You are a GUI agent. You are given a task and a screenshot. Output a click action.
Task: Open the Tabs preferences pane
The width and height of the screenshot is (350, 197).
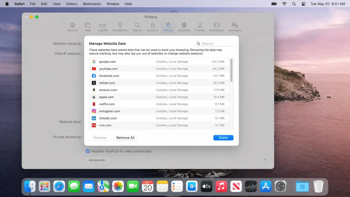[87, 27]
